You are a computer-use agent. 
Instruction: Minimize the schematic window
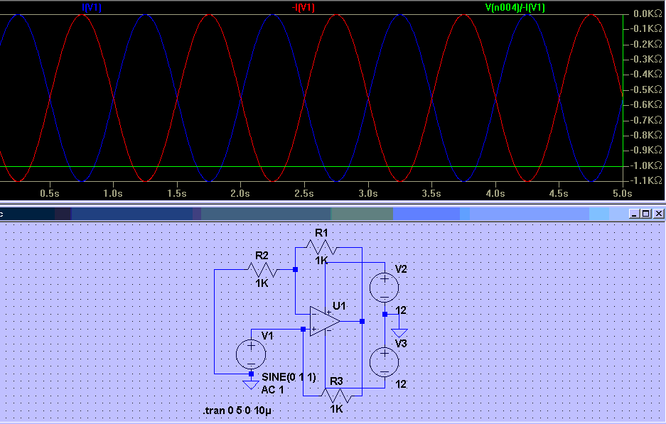(634, 214)
